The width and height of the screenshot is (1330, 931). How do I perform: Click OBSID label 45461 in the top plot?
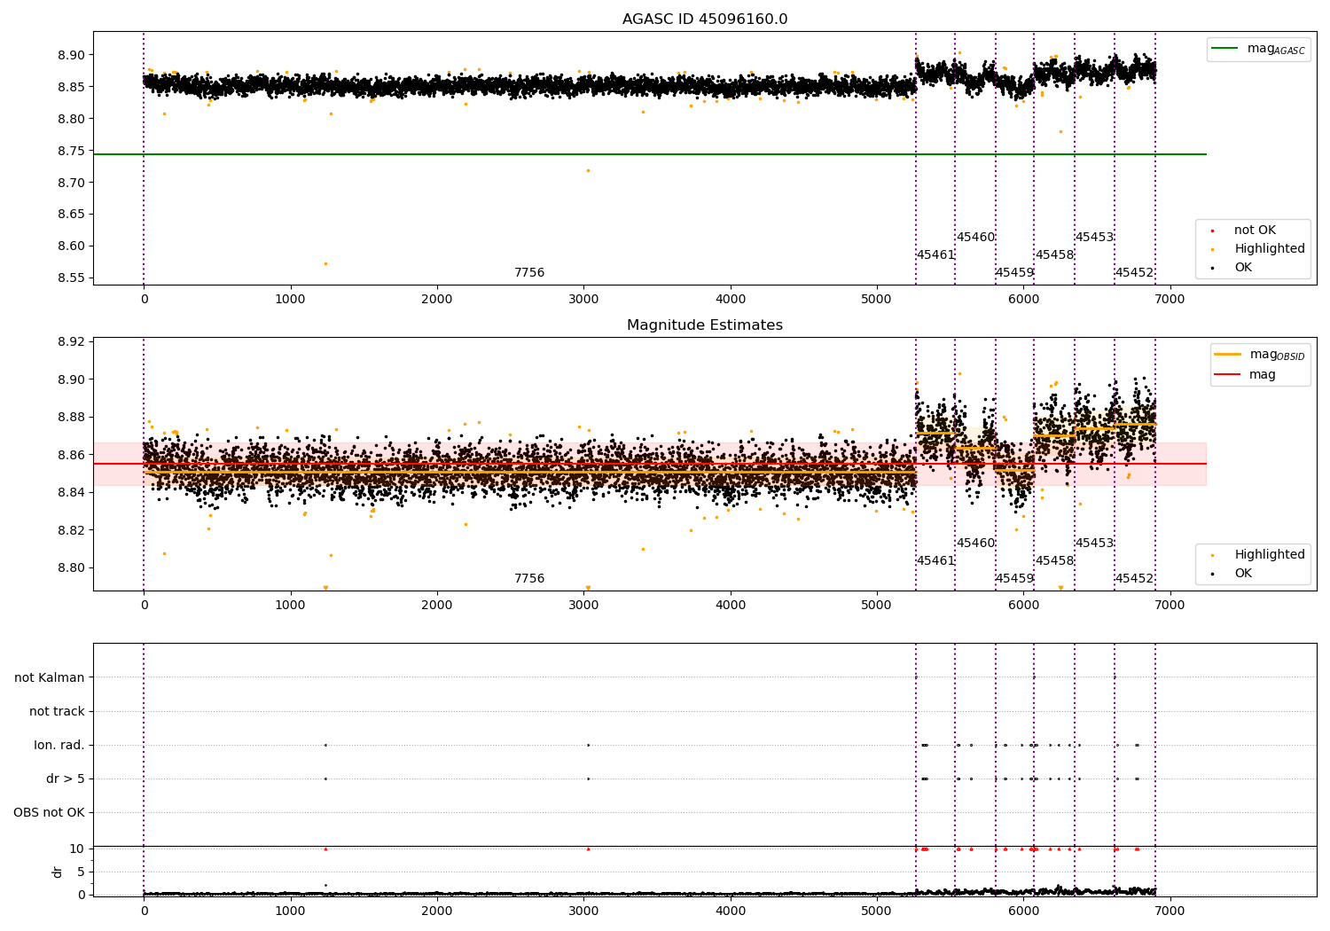point(935,255)
